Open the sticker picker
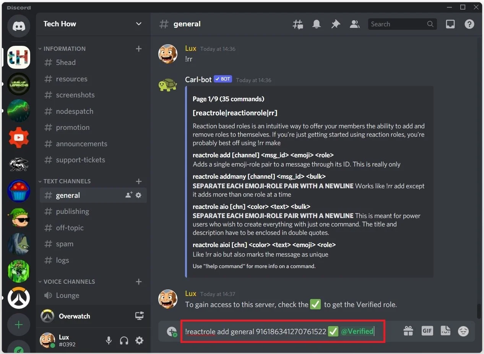This screenshot has width=484, height=354. [445, 331]
